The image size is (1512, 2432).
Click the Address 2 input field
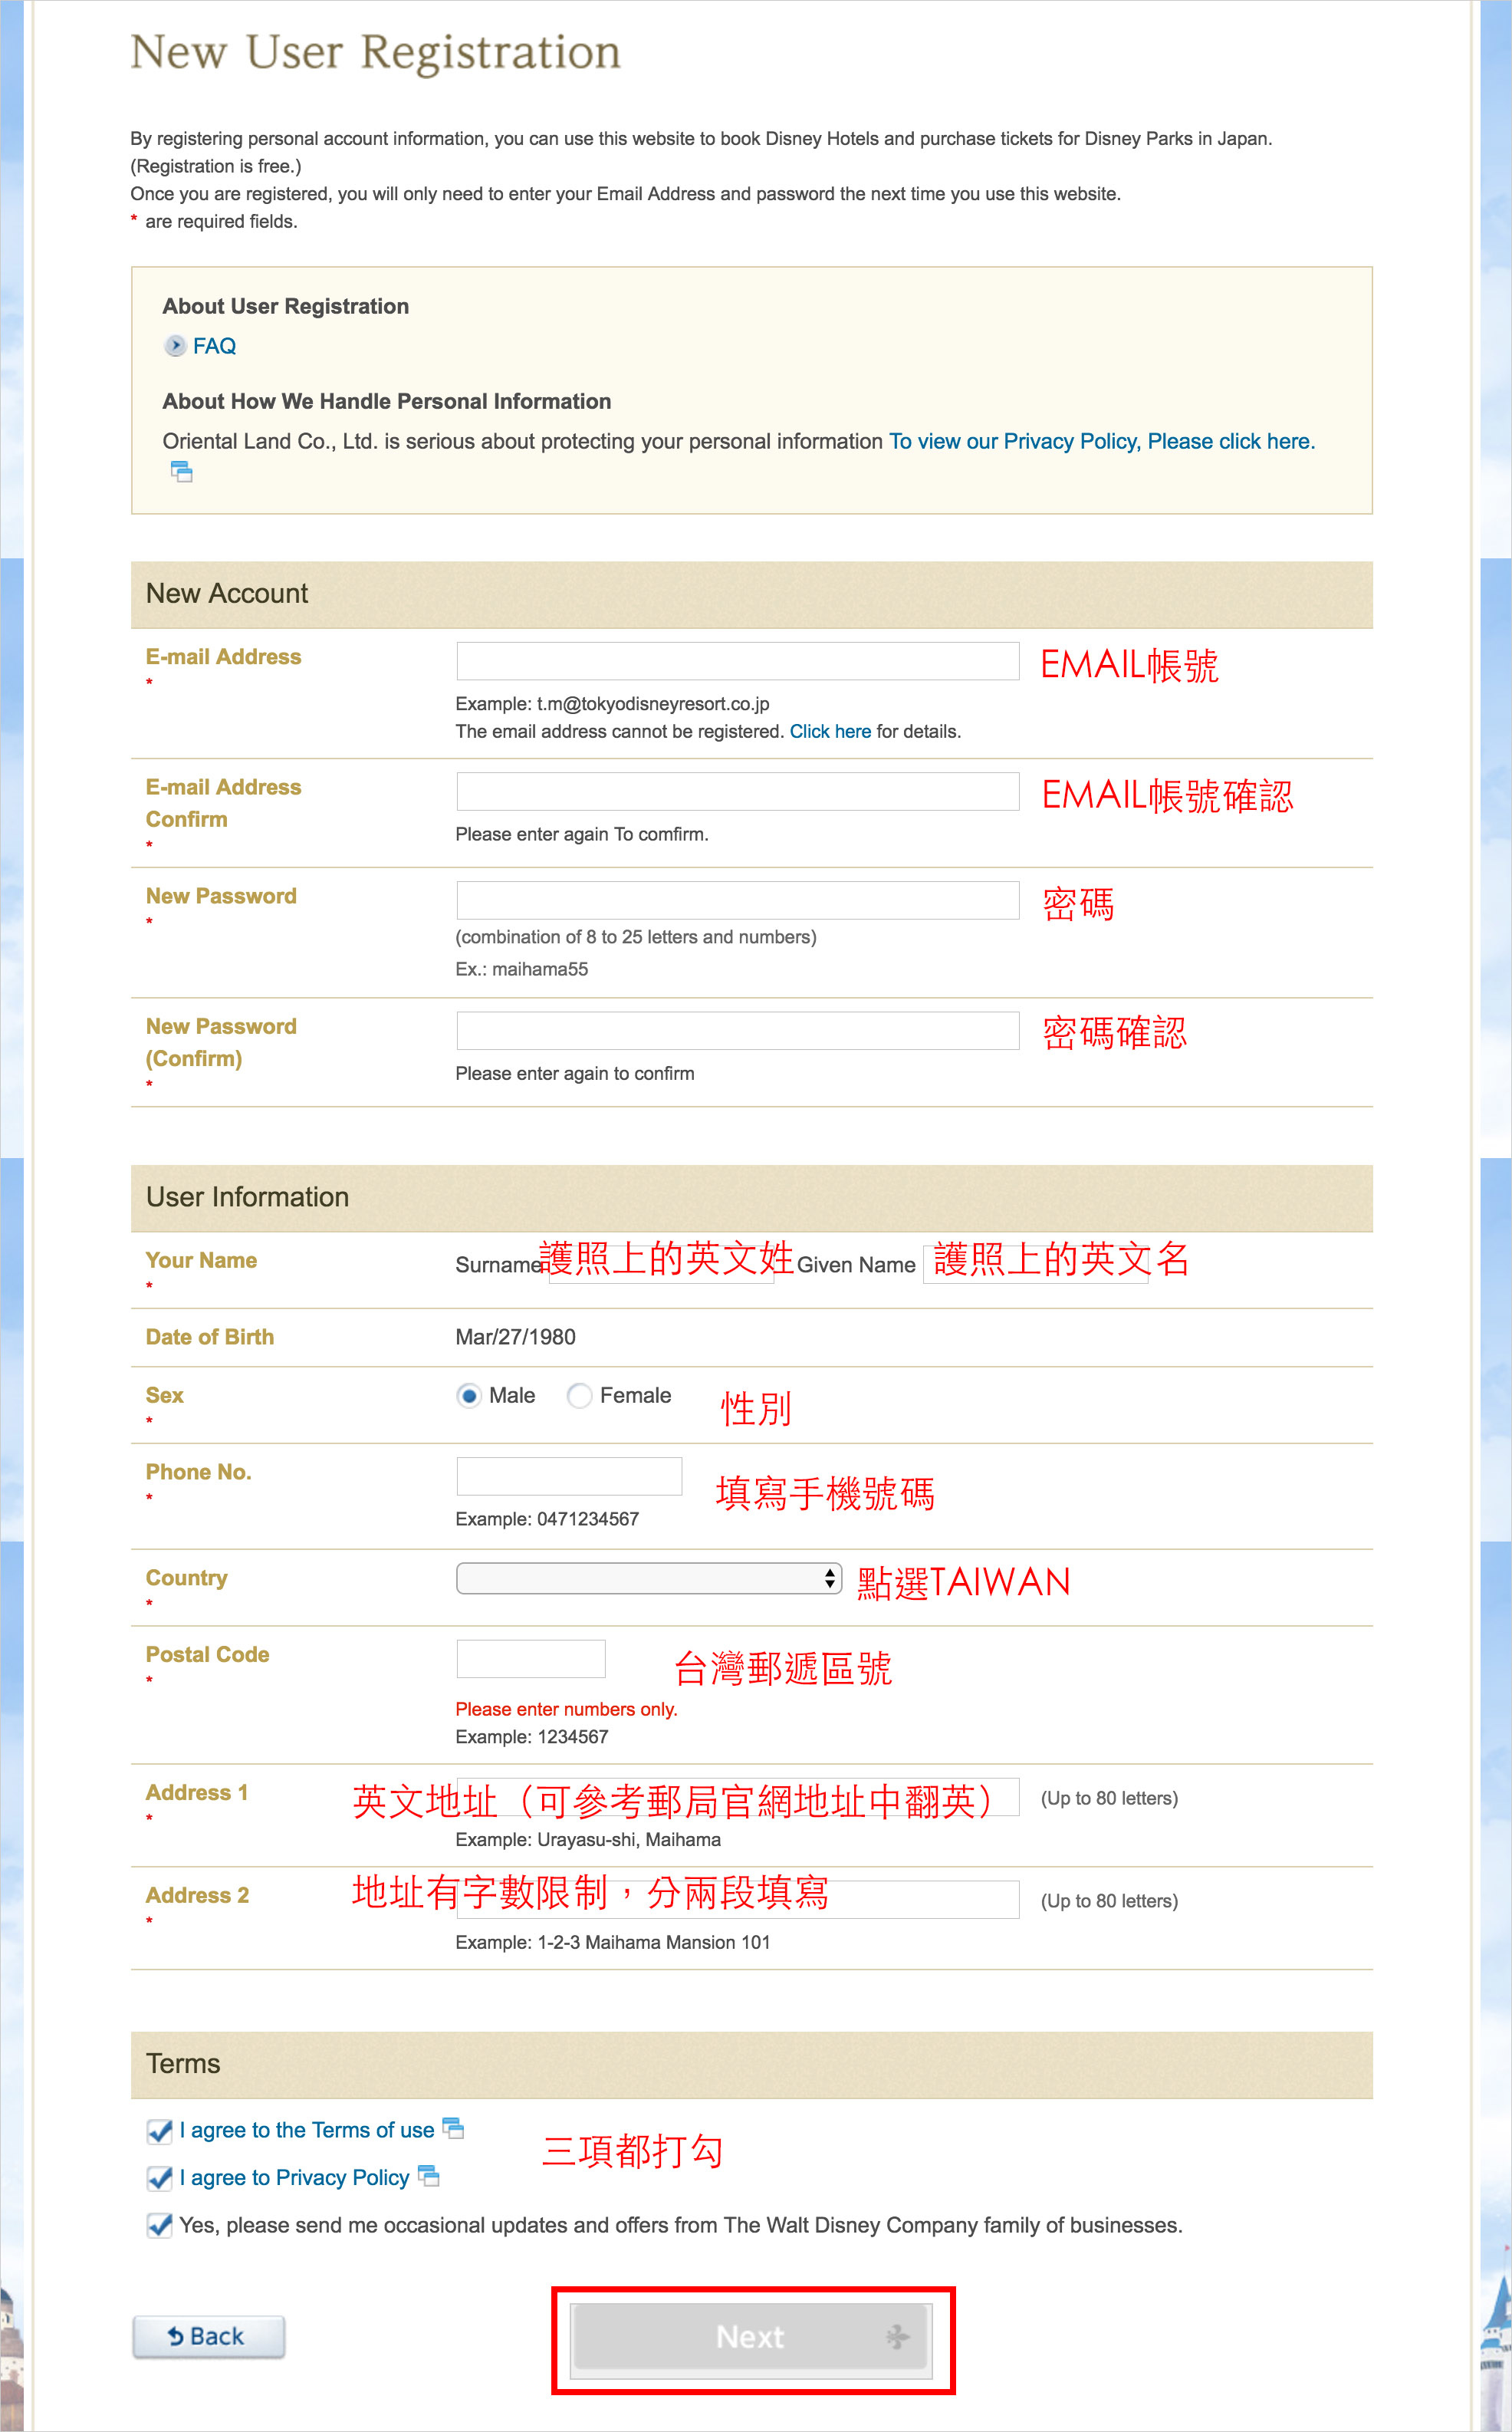[x=737, y=1899]
